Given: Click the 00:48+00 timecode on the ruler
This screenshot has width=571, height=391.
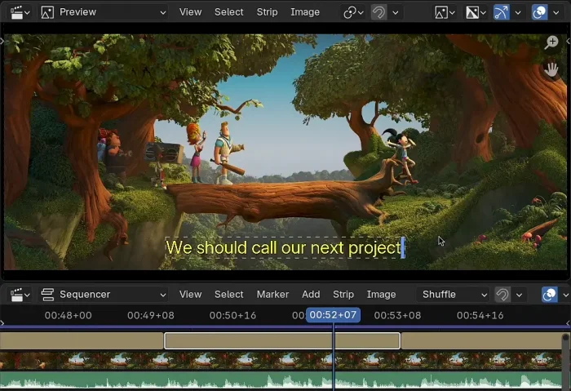Looking at the screenshot, I should (x=68, y=315).
